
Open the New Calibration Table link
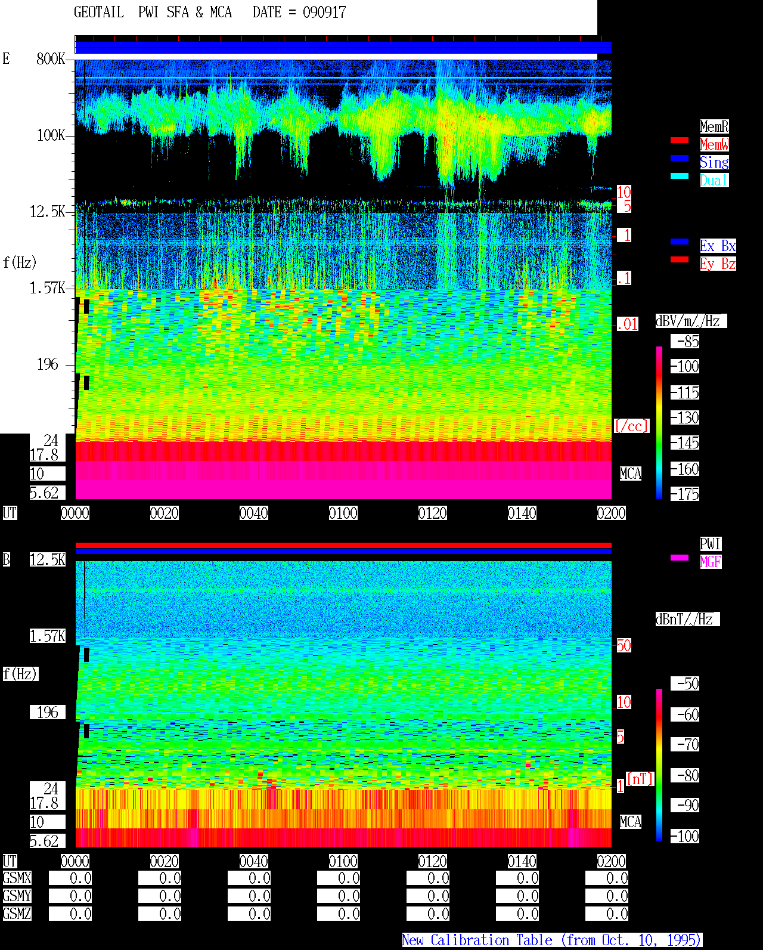tap(552, 940)
